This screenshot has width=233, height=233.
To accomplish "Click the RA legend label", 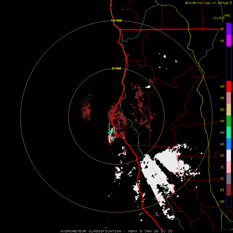I will (x=222, y=133).
